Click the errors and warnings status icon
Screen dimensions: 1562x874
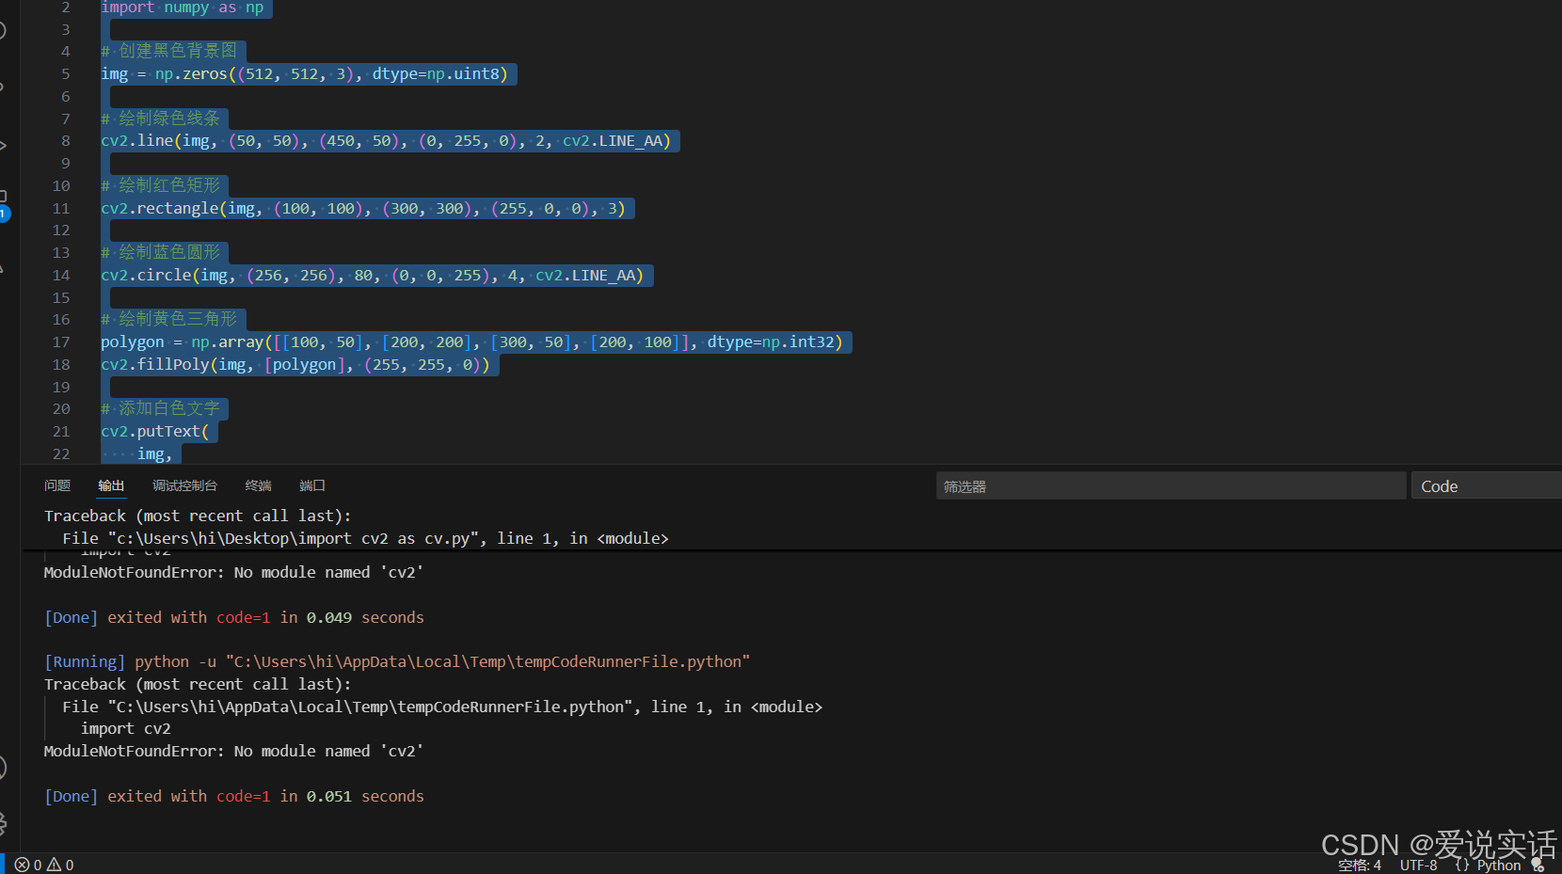click(x=42, y=865)
